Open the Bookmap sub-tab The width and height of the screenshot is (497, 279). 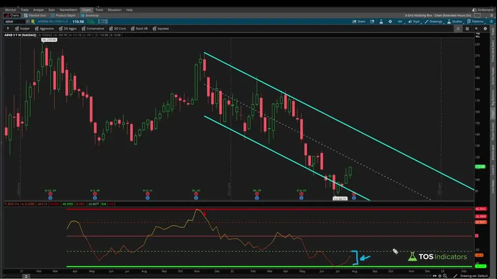[x=90, y=15]
